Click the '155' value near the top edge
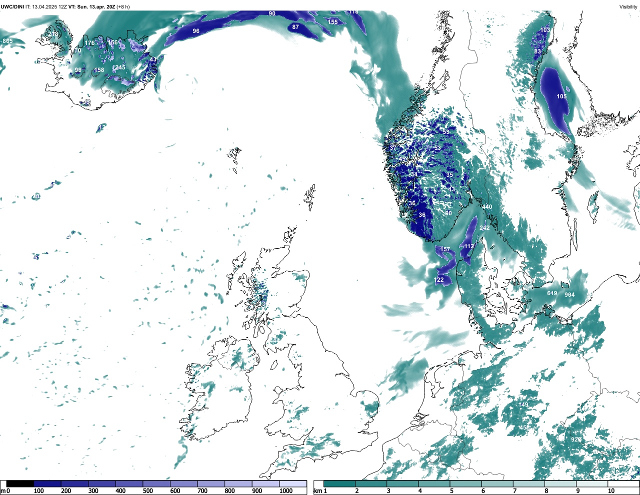 333,22
